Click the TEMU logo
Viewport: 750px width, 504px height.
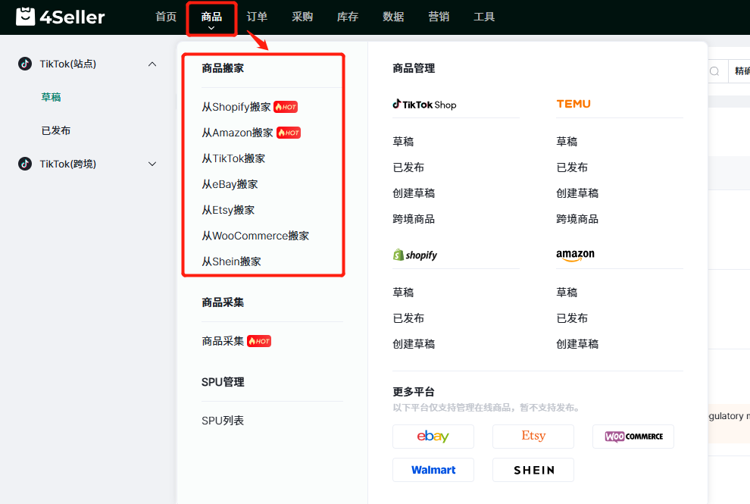coord(573,104)
